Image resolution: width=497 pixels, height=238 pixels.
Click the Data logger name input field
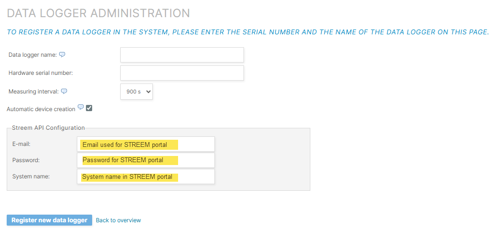coord(182,55)
